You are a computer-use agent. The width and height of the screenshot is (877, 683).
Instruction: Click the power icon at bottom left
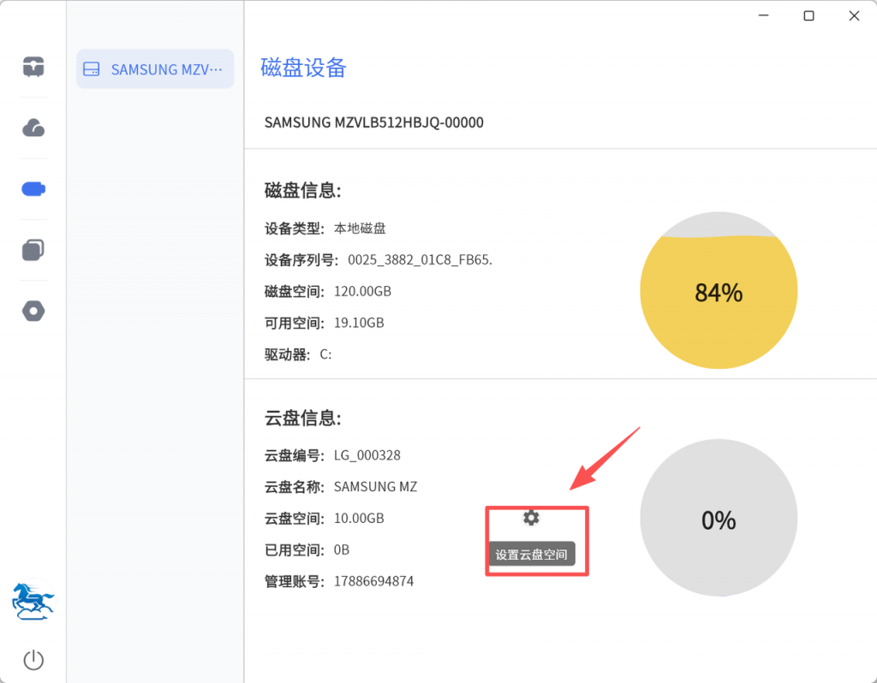pos(33,660)
